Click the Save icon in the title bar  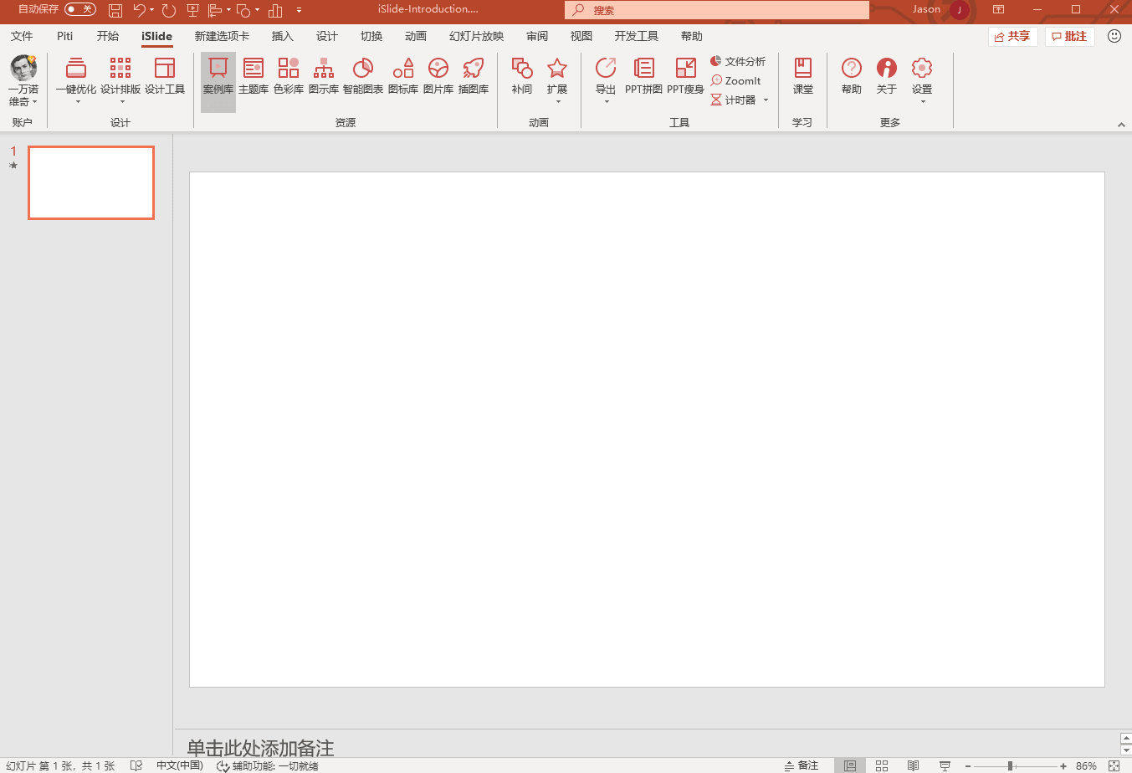pos(115,10)
